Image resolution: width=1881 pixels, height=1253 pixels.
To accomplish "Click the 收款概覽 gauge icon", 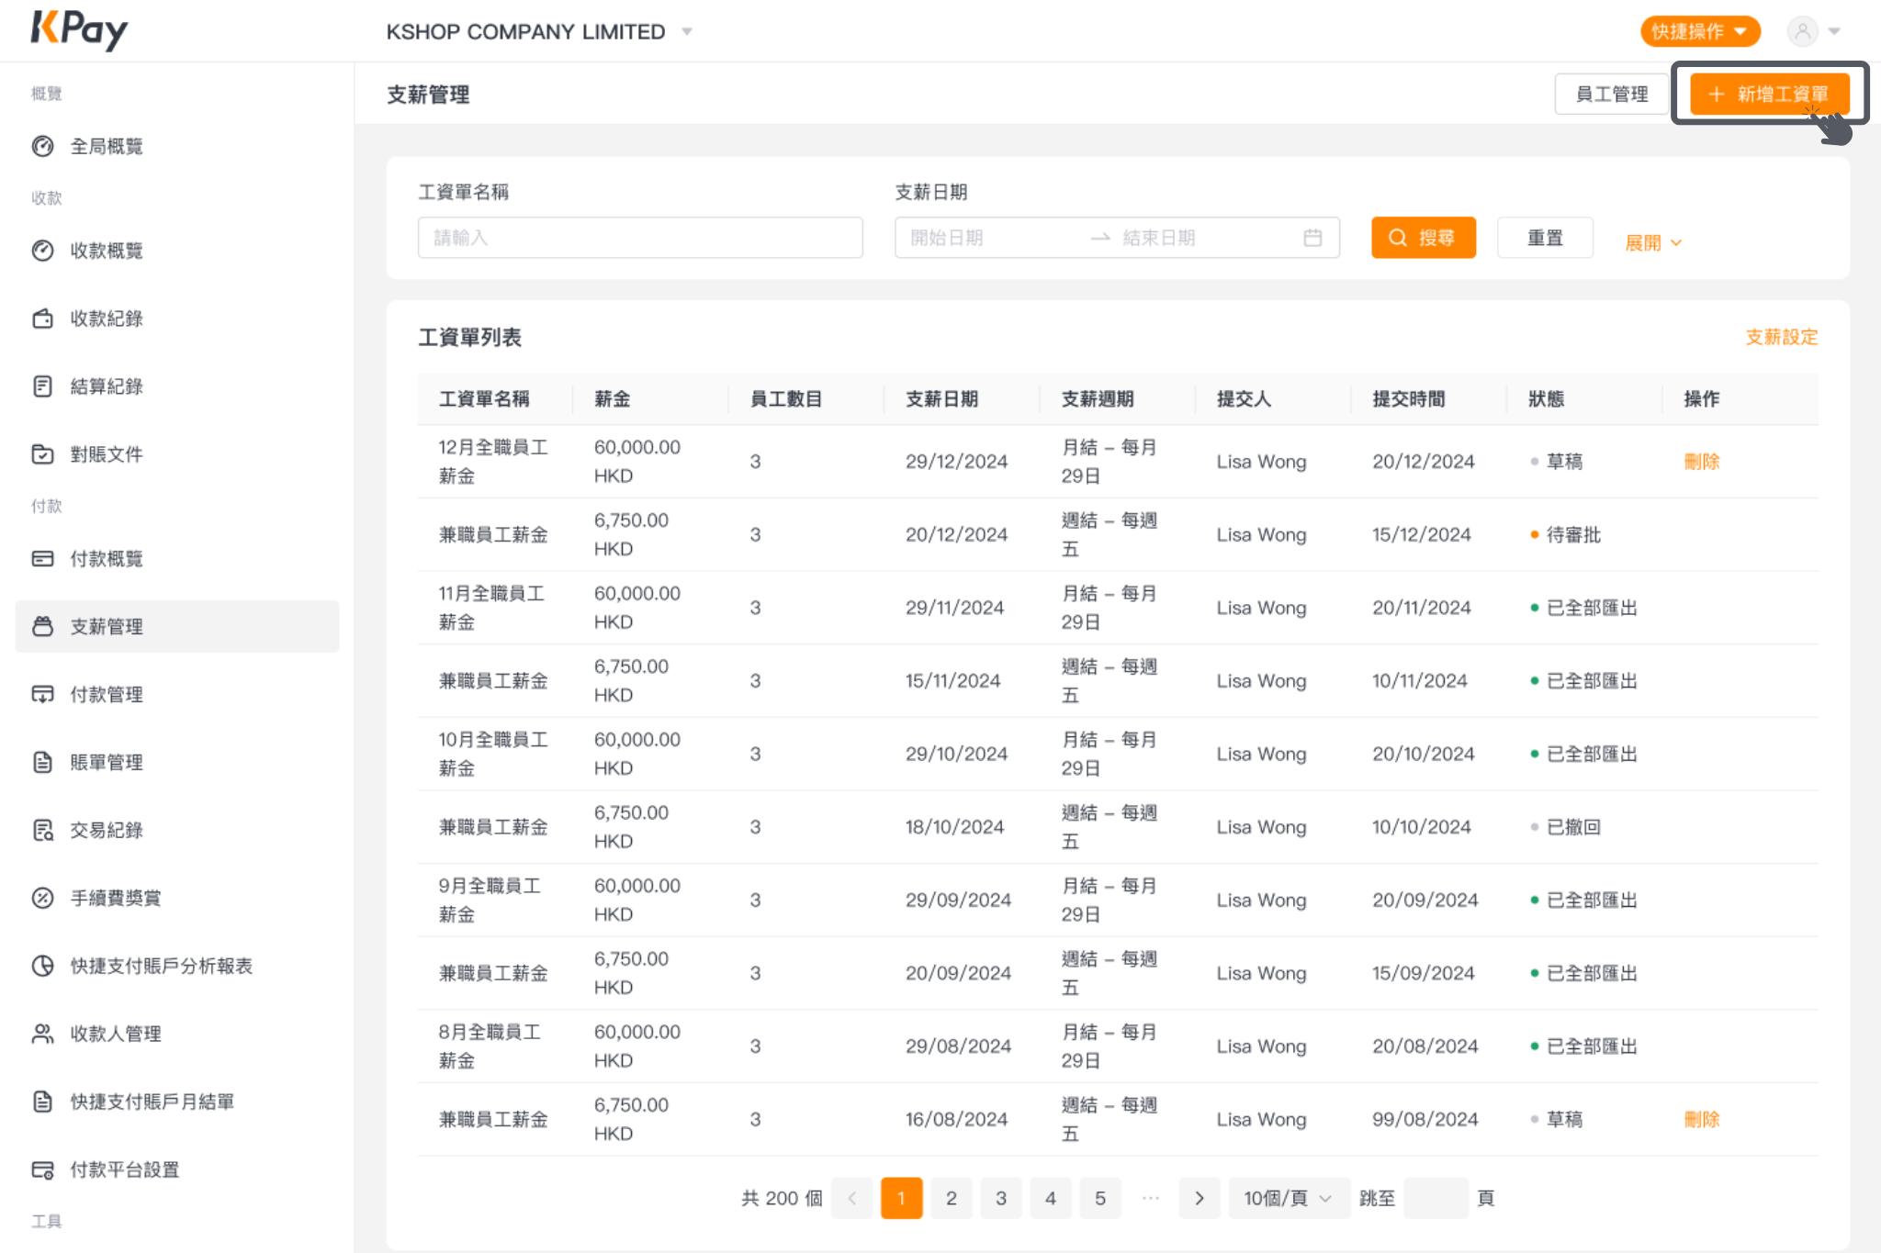I will (42, 251).
